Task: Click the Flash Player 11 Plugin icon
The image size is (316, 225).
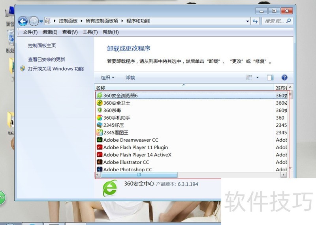Action: pos(100,147)
